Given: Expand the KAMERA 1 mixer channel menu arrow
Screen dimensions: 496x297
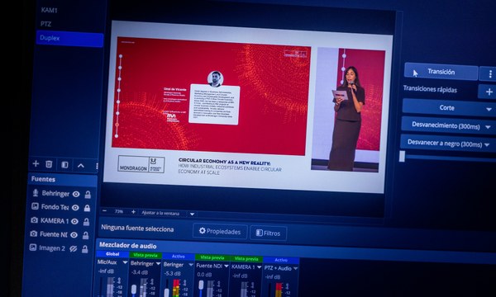Looking at the screenshot, I should [259, 267].
